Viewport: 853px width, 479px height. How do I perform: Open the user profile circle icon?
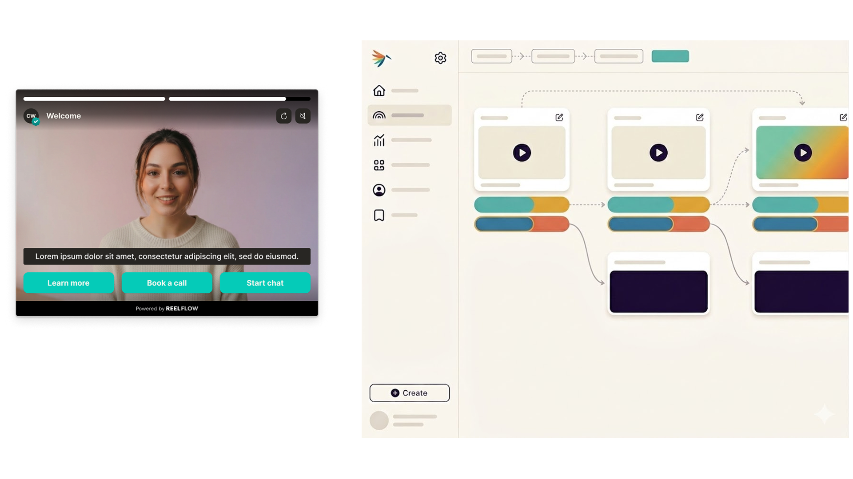379,190
